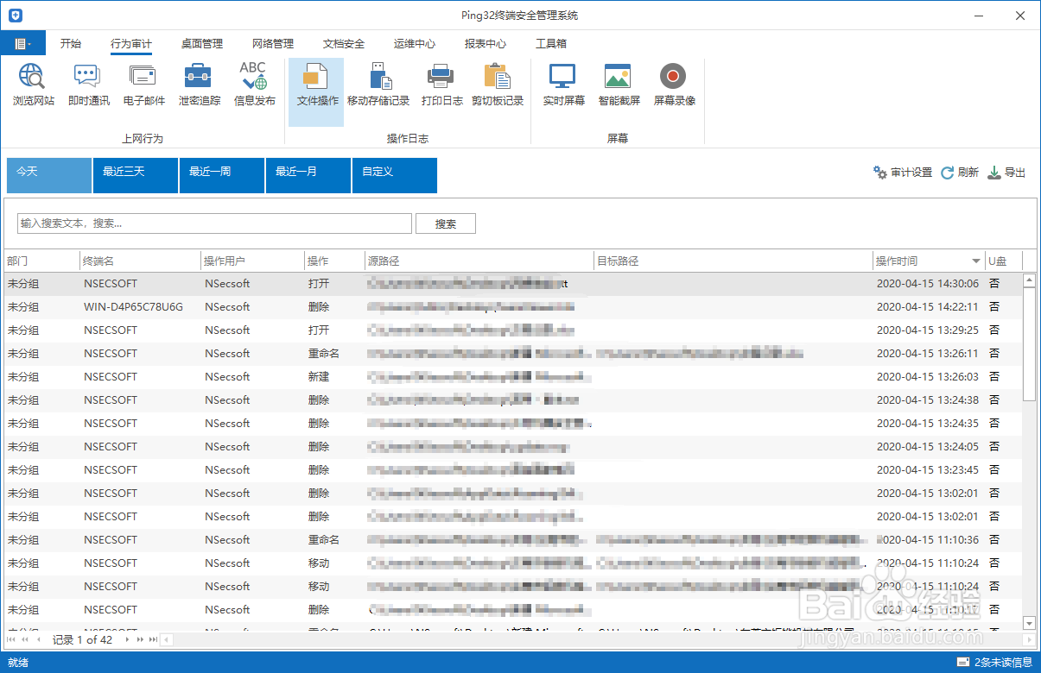The height and width of the screenshot is (673, 1041).
Task: Open the 即时通讯 instant messaging audit
Action: pos(88,85)
